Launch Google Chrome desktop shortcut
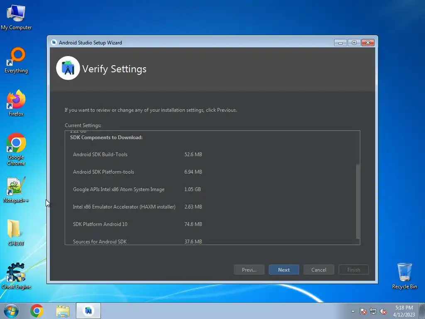Image resolution: width=425 pixels, height=319 pixels. (16, 149)
